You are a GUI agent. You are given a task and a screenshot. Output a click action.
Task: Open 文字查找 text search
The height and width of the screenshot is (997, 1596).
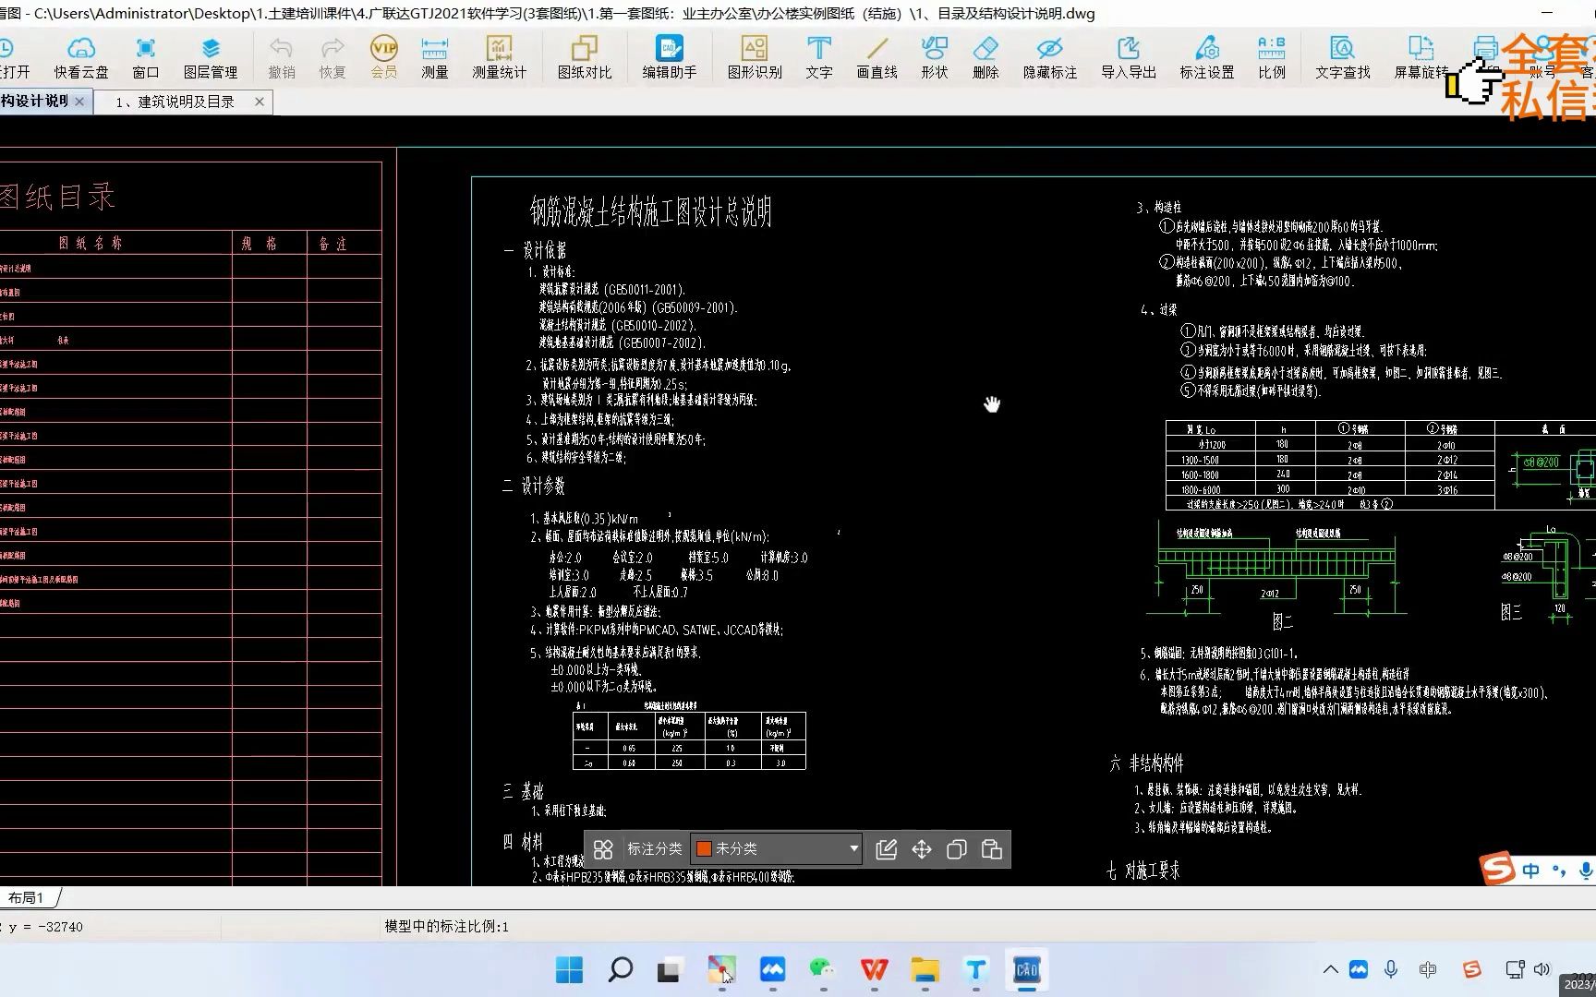[1341, 57]
